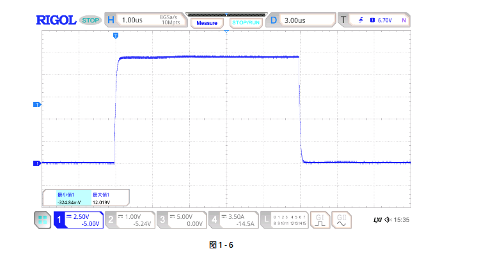
Task: Open the horizontal timebase 1.00us setting
Action: [x=146, y=20]
